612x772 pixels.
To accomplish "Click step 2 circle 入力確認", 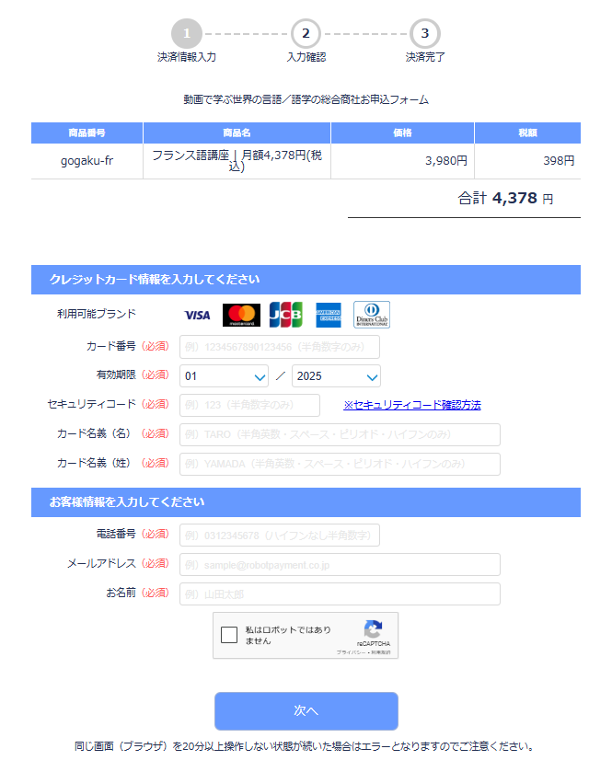I will (306, 34).
